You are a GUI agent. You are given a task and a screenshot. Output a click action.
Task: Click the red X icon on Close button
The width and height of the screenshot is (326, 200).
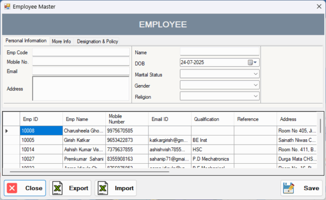click(x=12, y=188)
